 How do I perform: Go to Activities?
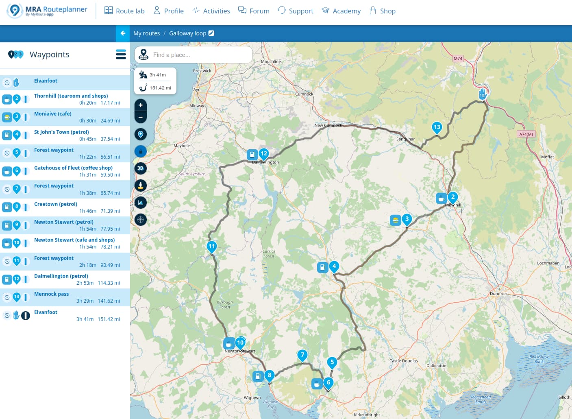click(x=211, y=11)
